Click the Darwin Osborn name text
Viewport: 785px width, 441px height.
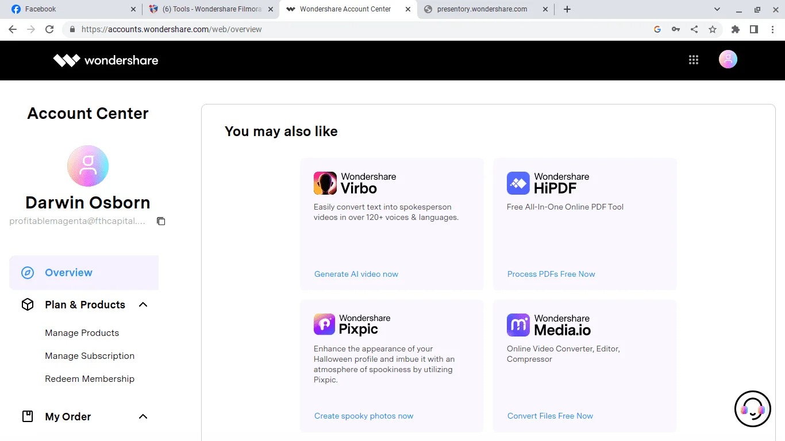click(88, 203)
